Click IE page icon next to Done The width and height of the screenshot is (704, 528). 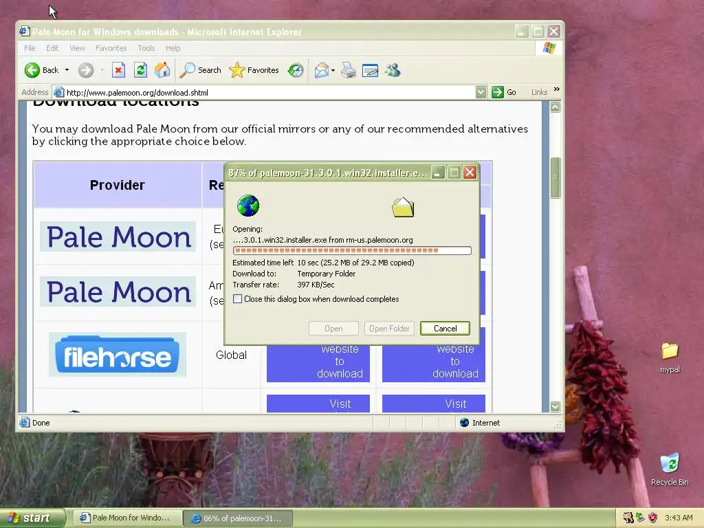25,423
